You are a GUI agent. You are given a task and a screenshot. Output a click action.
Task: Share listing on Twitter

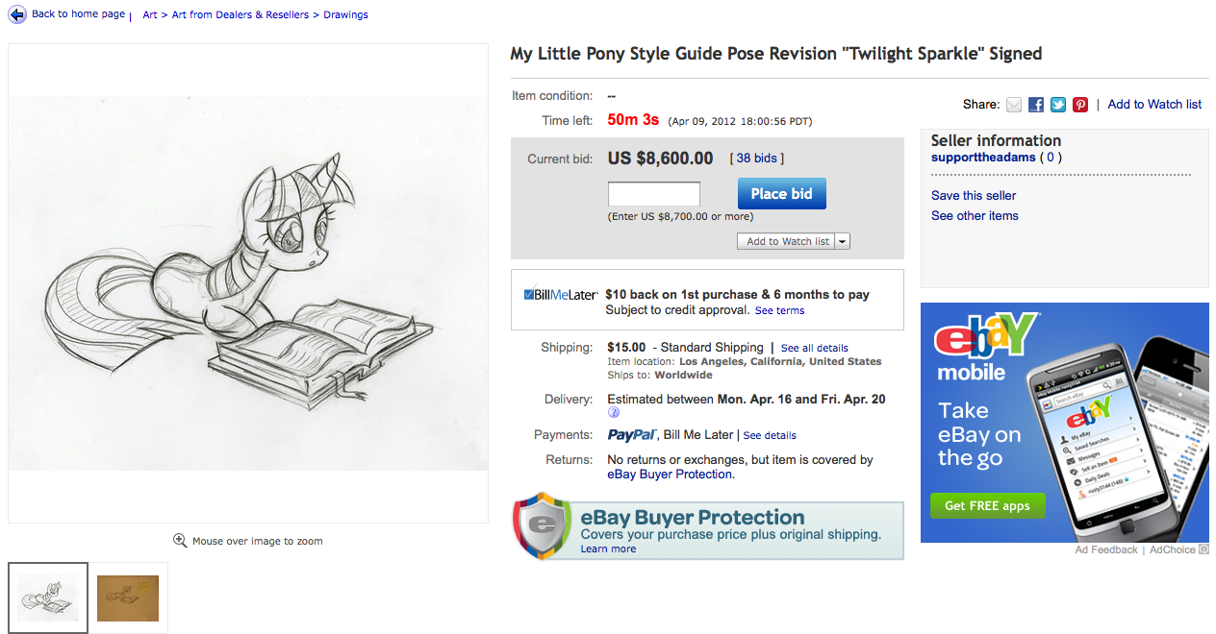coord(1058,105)
